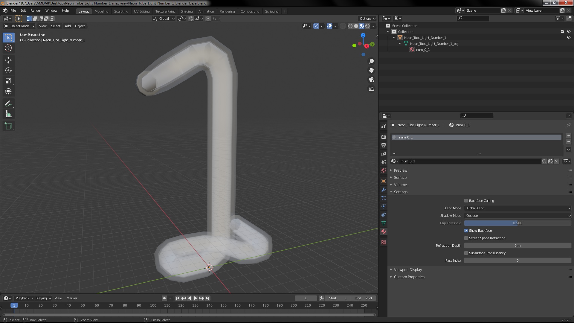Toggle Backface Culling checkbox
Image resolution: width=574 pixels, height=323 pixels.
pyautogui.click(x=465, y=200)
